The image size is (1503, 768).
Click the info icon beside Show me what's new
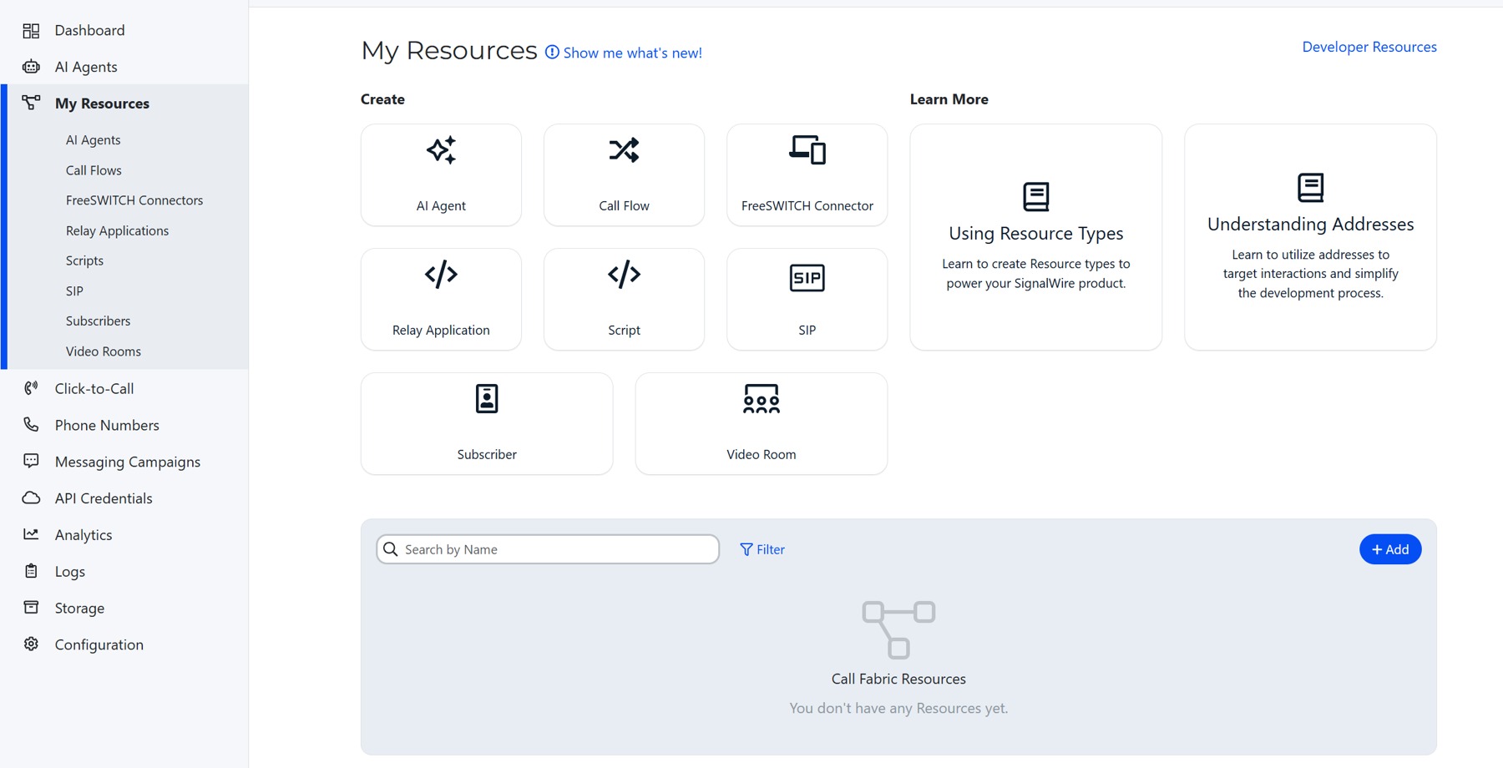click(552, 52)
